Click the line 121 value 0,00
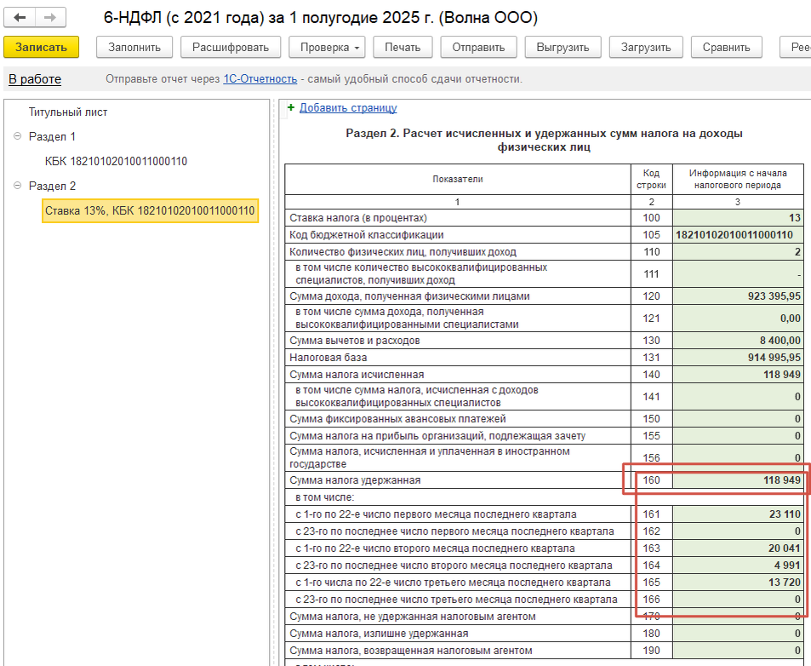The width and height of the screenshot is (811, 666). tap(738, 319)
